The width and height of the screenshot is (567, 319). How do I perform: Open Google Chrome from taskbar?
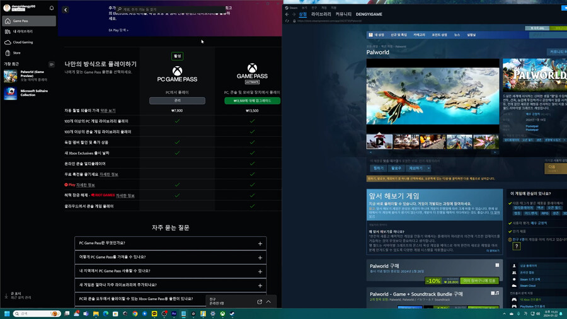click(x=135, y=313)
